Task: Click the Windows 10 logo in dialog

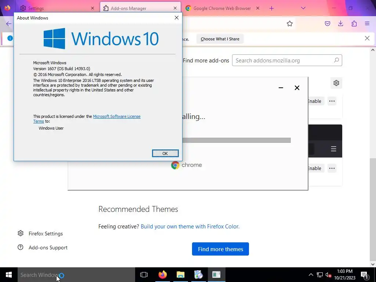Action: click(x=101, y=38)
